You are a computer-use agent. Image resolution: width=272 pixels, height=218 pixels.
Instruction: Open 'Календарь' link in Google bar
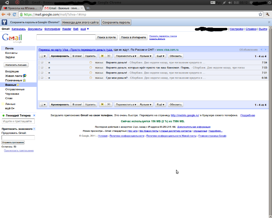coord(19,29)
